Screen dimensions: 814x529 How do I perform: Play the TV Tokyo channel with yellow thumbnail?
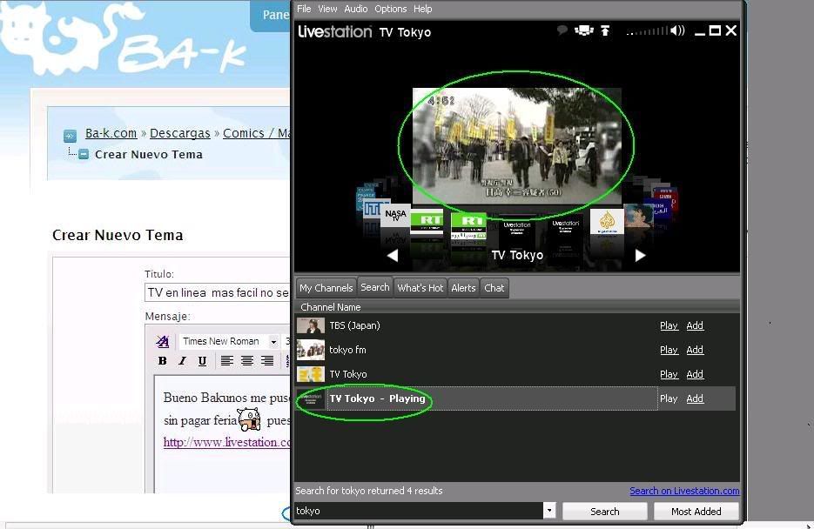point(669,374)
